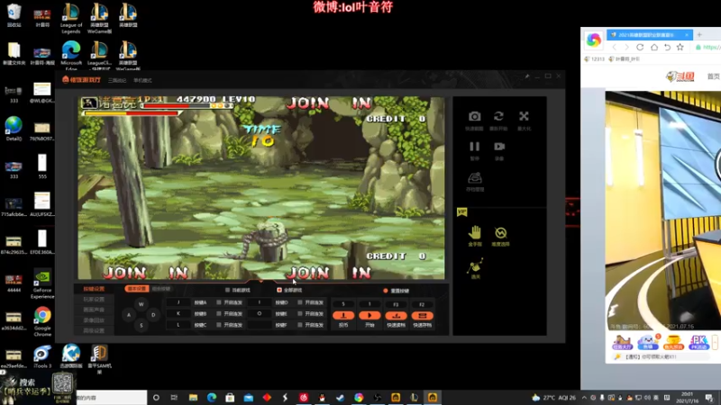Click the Cortana circle taskbar icon
The image size is (721, 405).
(x=156, y=398)
